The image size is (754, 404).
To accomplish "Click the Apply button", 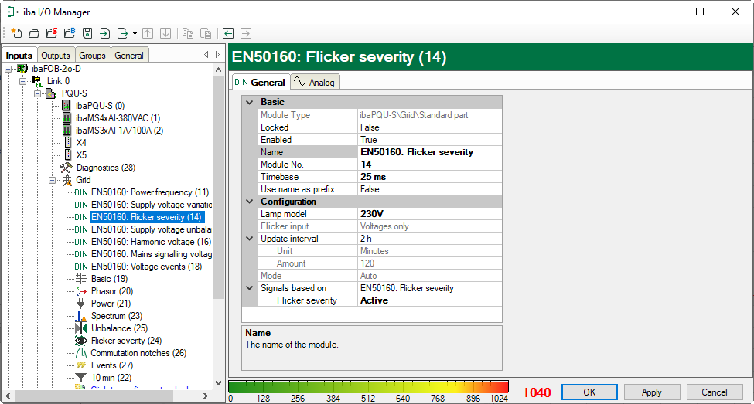I will coord(652,392).
